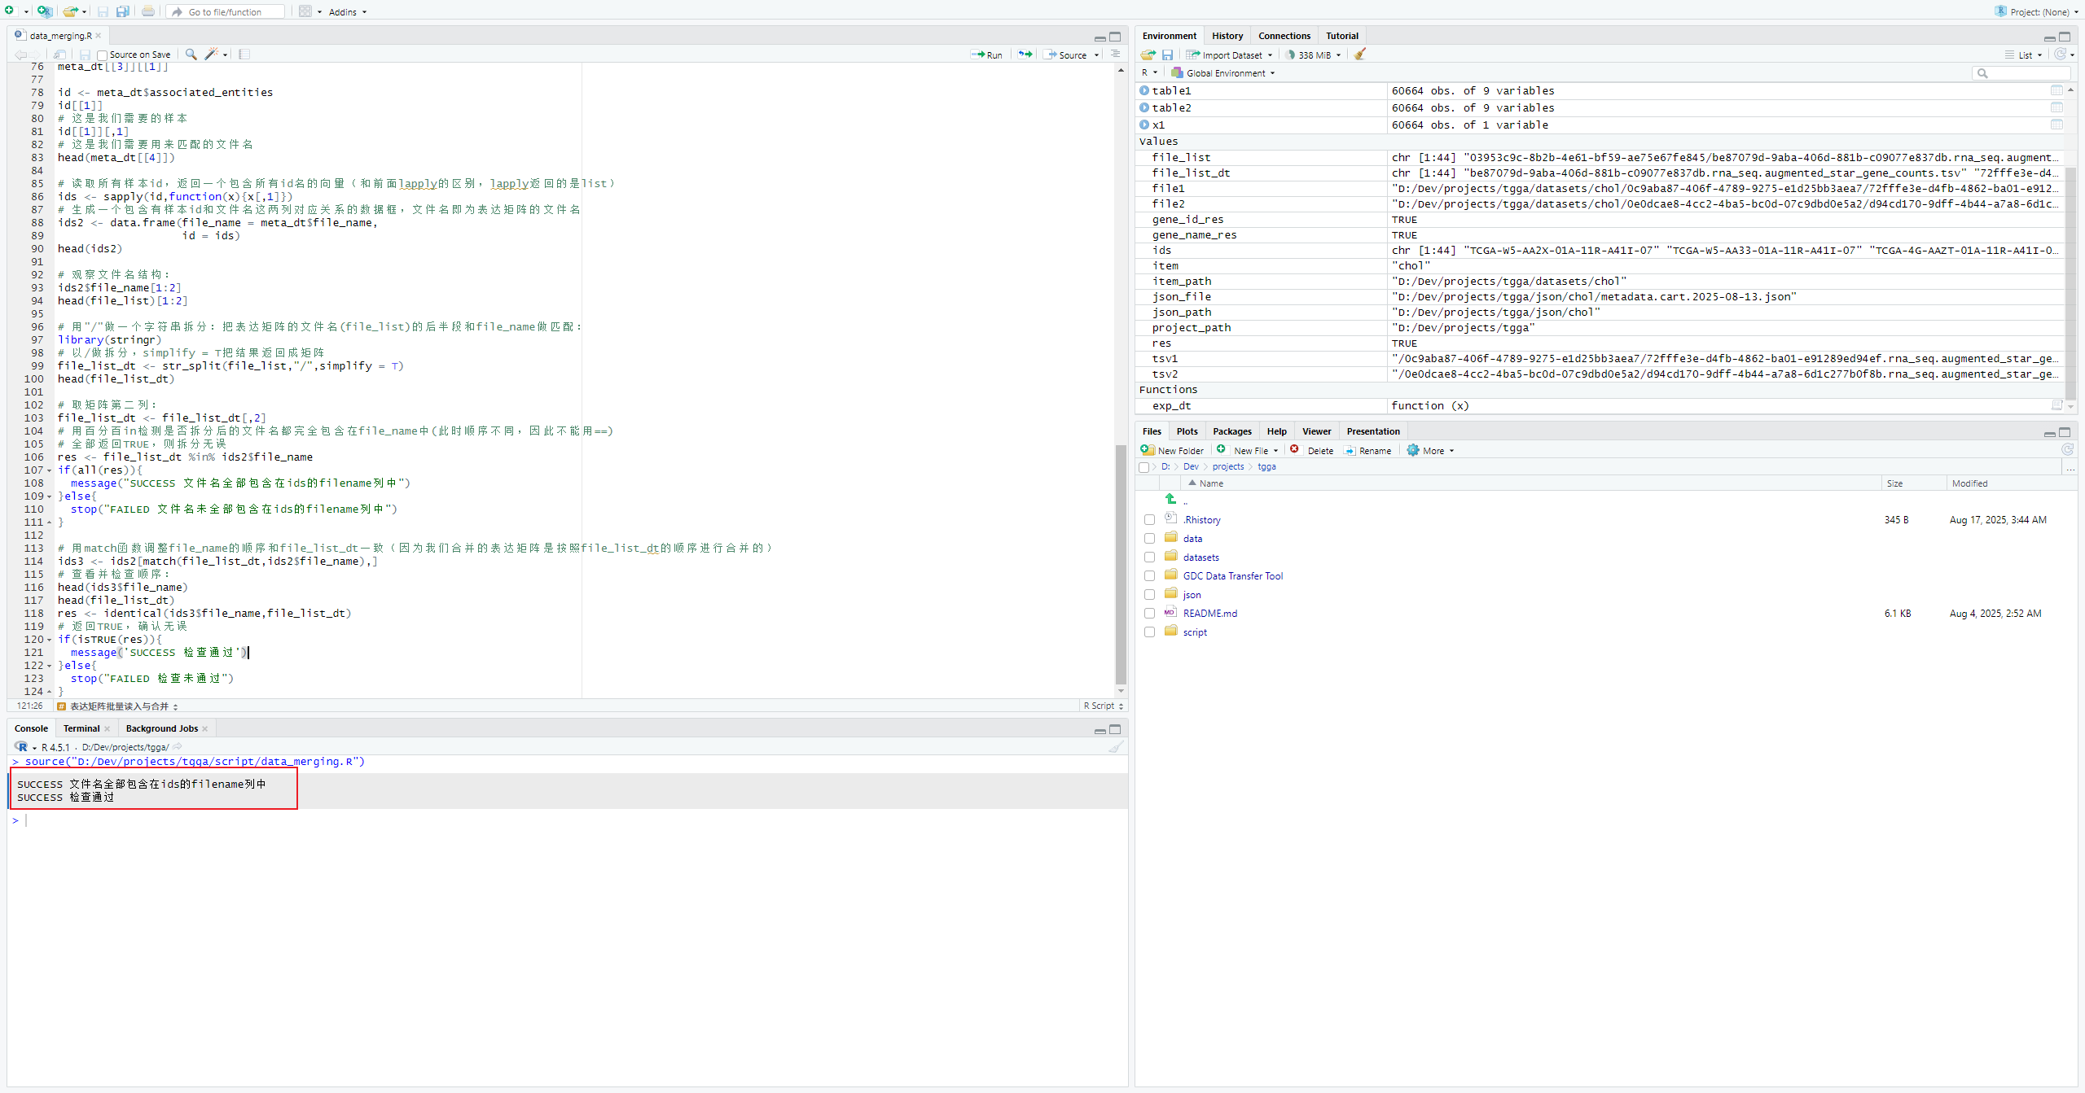The width and height of the screenshot is (2085, 1093).
Task: Focus Environment search box
Action: [2021, 73]
